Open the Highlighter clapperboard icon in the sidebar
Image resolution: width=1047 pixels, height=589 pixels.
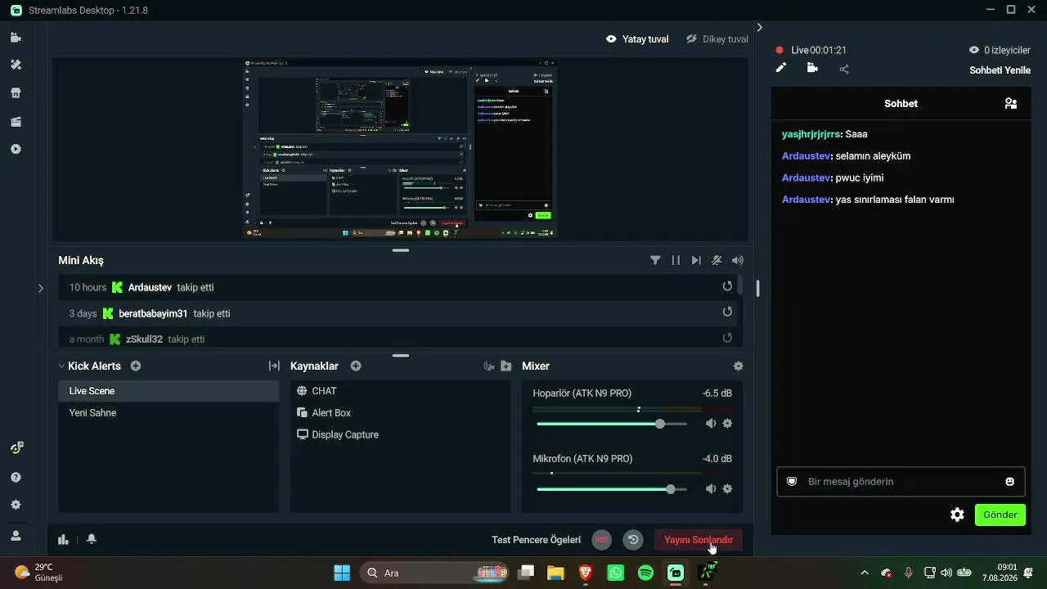(16, 122)
